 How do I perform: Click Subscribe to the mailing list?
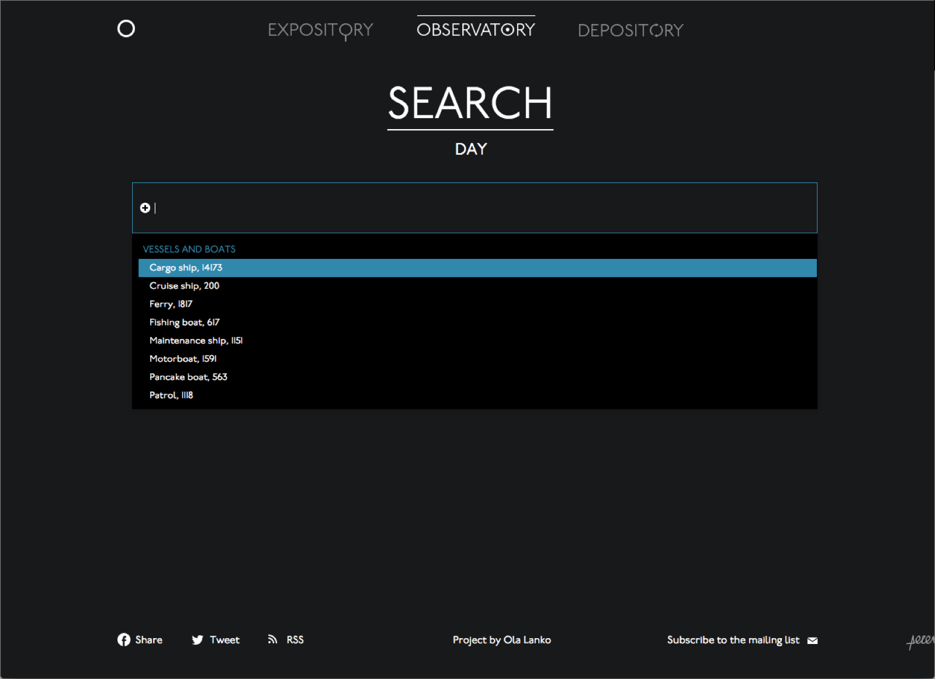point(733,640)
